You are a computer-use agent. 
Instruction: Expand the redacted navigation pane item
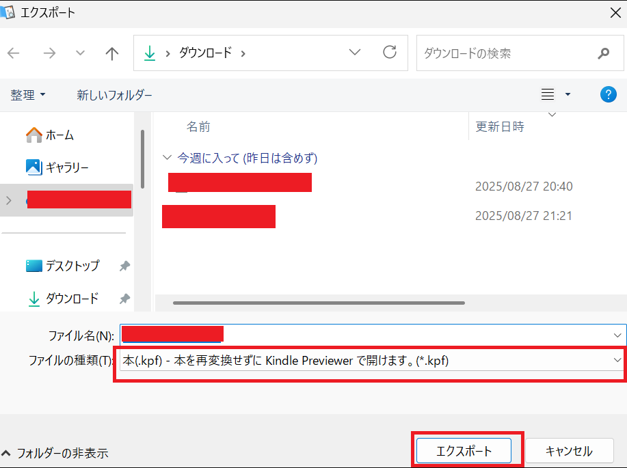(x=9, y=200)
